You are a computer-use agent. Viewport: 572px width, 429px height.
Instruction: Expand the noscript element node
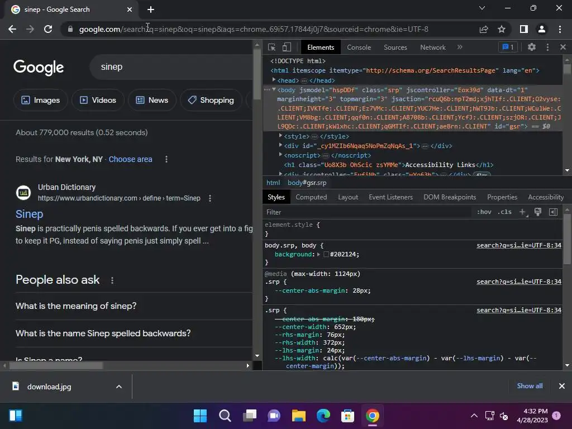coord(280,155)
